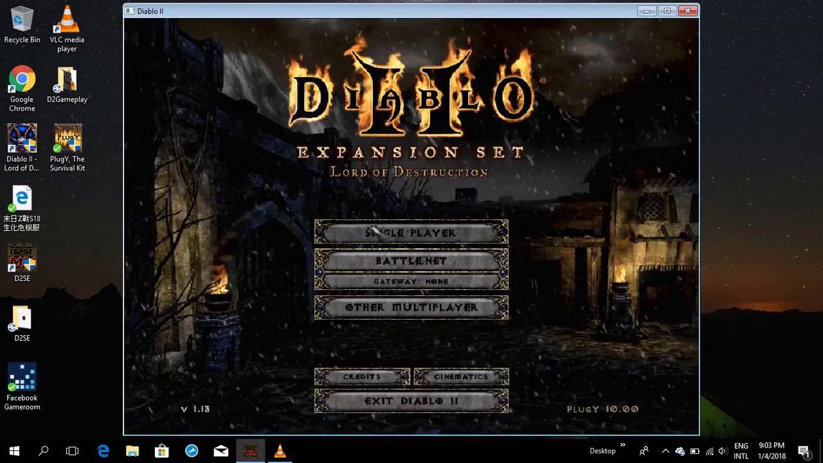The height and width of the screenshot is (463, 823).
Task: Switch the ENG INTL input language
Action: coord(741,451)
